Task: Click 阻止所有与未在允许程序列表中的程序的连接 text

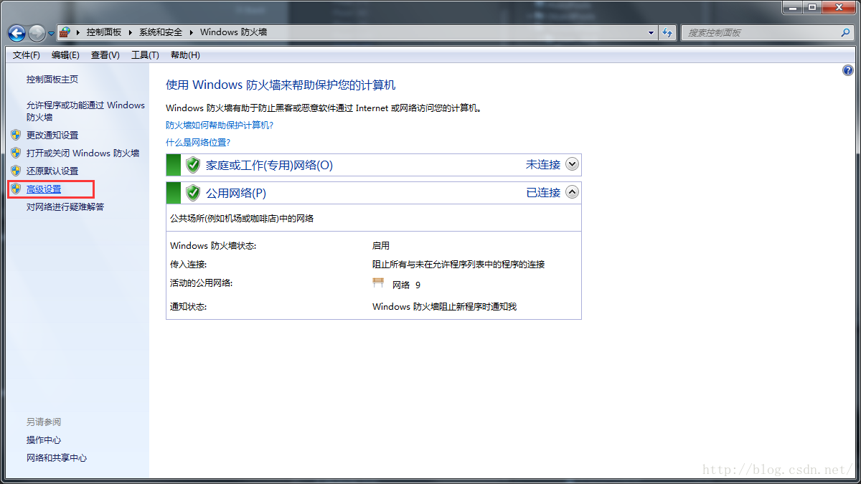Action: click(458, 265)
